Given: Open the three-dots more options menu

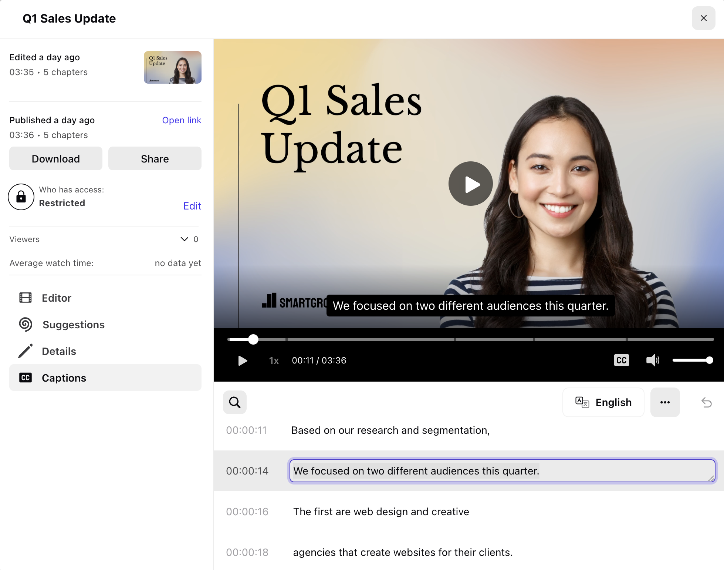Looking at the screenshot, I should pyautogui.click(x=665, y=402).
